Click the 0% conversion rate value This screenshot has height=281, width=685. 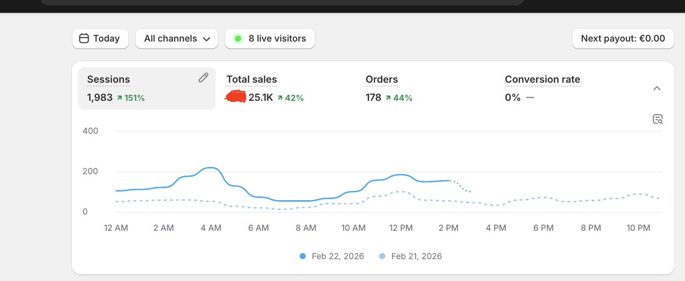click(x=513, y=97)
